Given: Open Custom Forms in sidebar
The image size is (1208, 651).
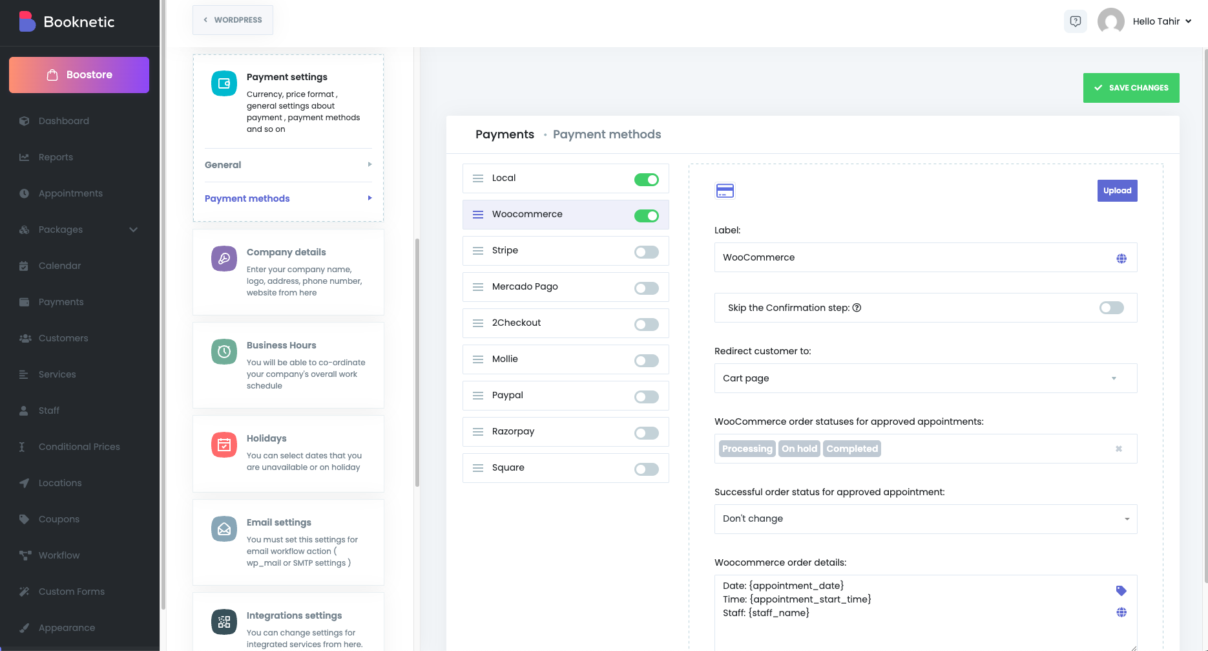Looking at the screenshot, I should 71,592.
